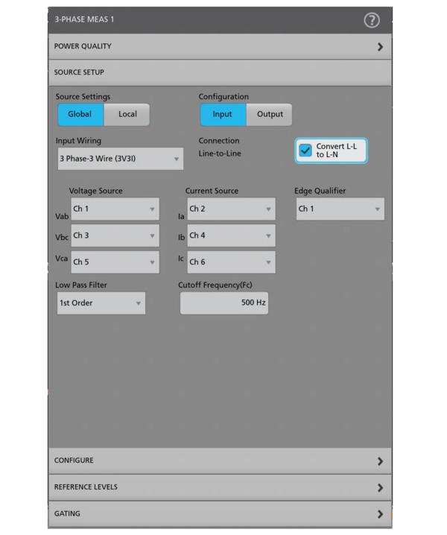Click the Cutoff Frequency 500 Hz field
Screen dimensions: 447x535
[223, 303]
